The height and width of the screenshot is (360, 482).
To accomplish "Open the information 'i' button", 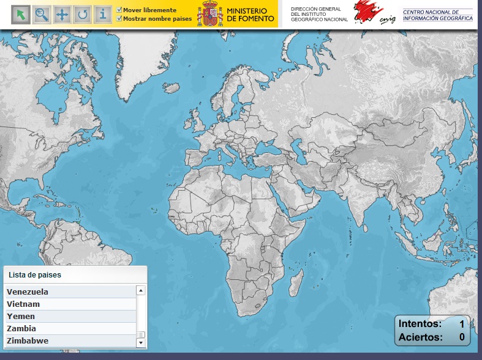I will click(103, 14).
